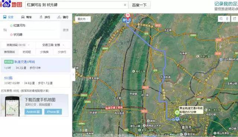This screenshot has width=238, height=137.
Task: Click the 中梁镇 label on map
Action: point(134,94)
